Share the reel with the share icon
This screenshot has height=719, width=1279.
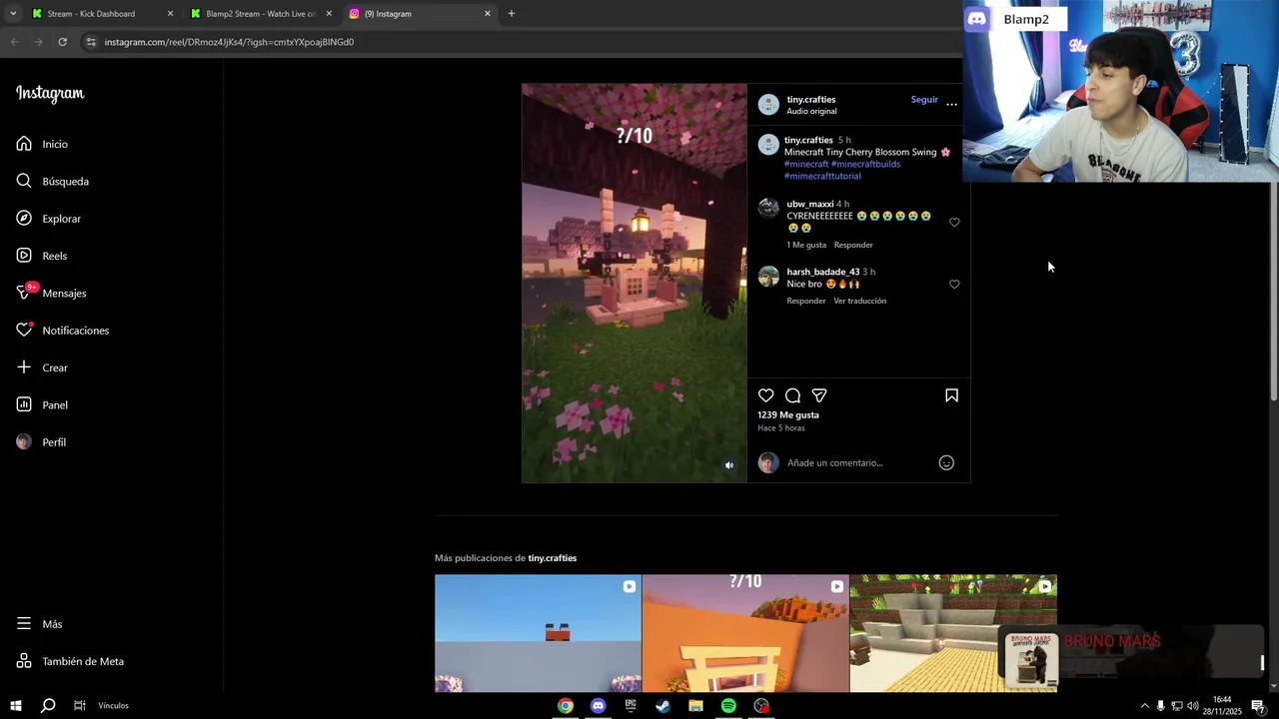[x=819, y=395]
